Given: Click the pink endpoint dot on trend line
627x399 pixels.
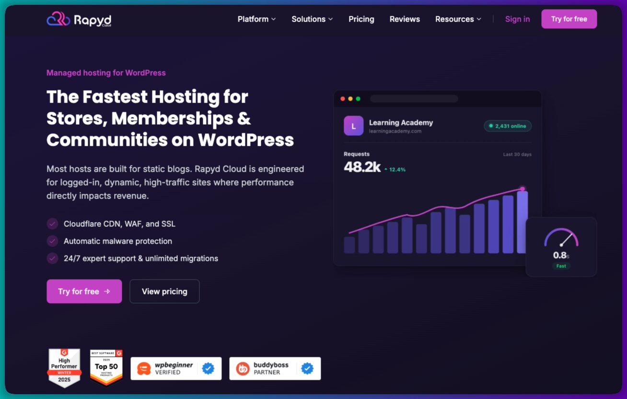Looking at the screenshot, I should (522, 189).
